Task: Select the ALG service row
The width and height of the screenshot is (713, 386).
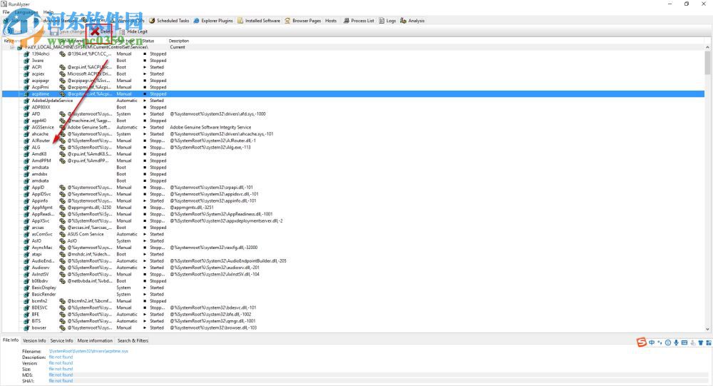Action: pyautogui.click(x=354, y=148)
